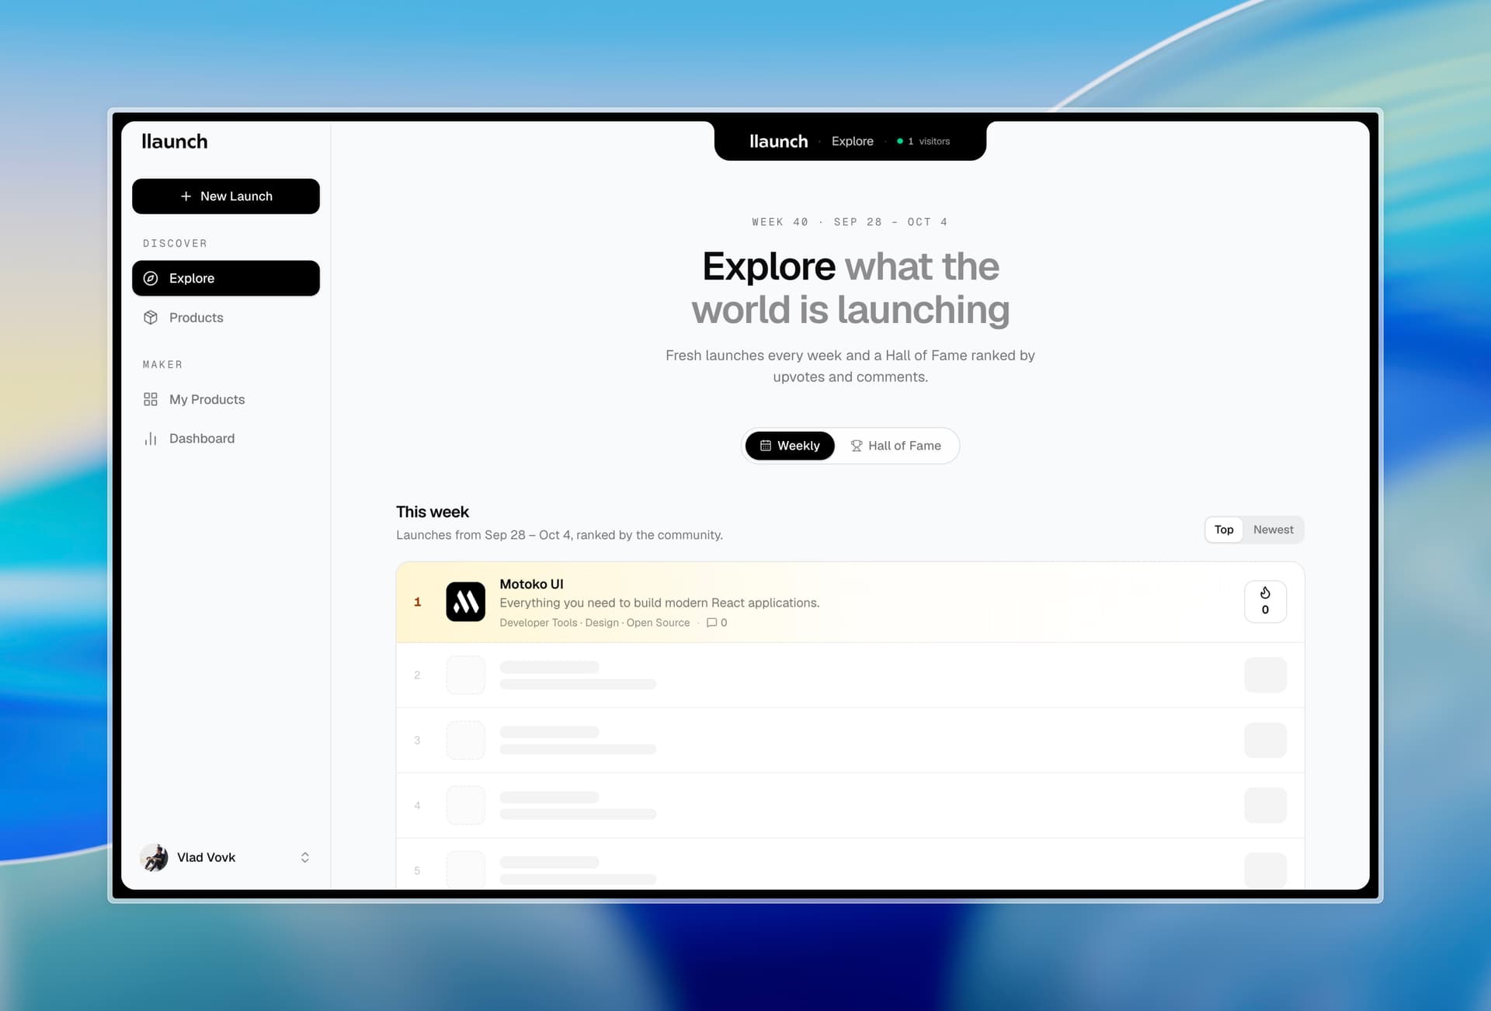The height and width of the screenshot is (1011, 1491).
Task: Click the Motoko UI logo thumbnail
Action: click(466, 602)
